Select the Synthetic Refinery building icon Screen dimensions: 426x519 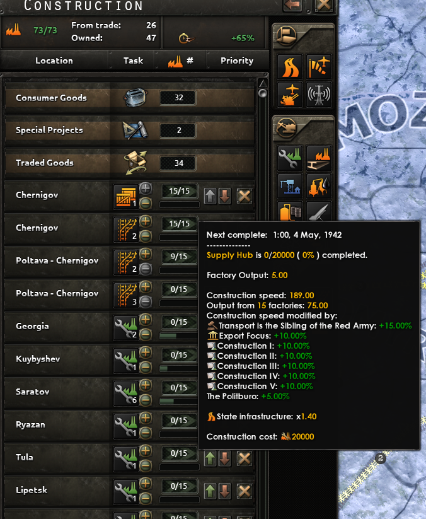tap(319, 187)
